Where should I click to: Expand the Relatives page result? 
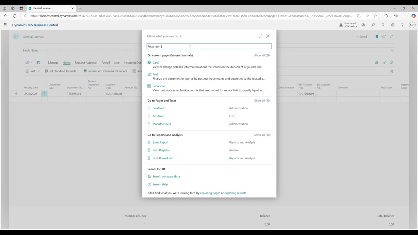coord(149,108)
